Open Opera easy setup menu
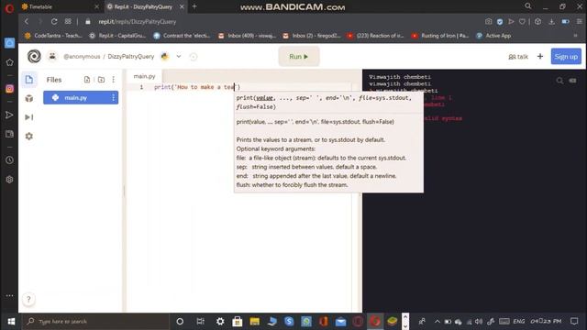587x330 pixels. tap(579, 22)
